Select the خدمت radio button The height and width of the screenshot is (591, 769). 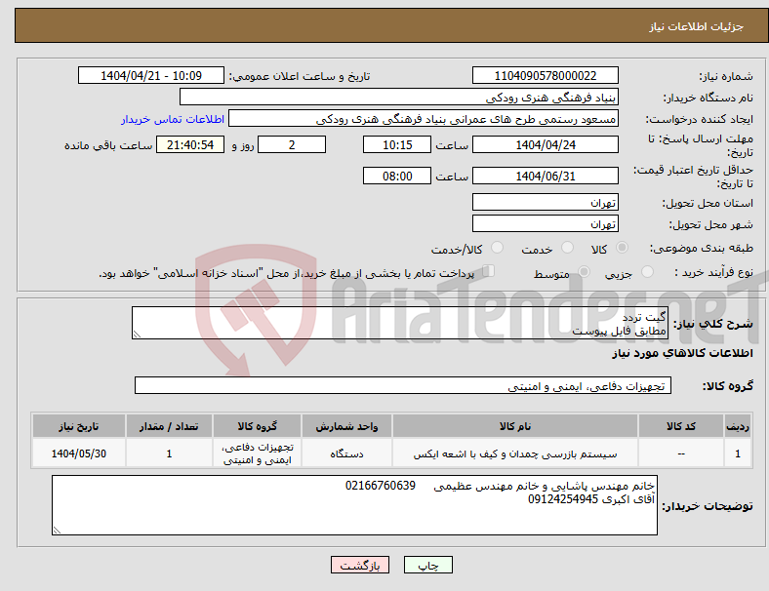(567, 248)
